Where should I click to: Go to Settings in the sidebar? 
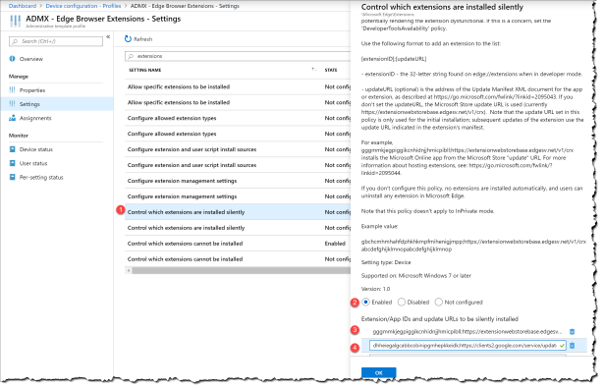29,104
